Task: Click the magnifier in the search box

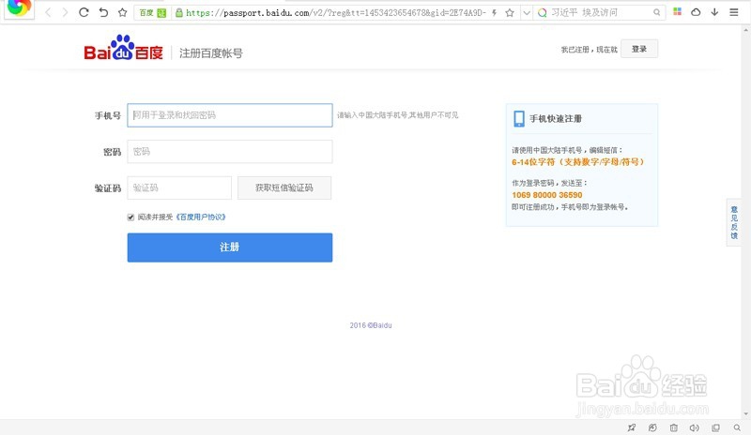Action: tap(656, 13)
